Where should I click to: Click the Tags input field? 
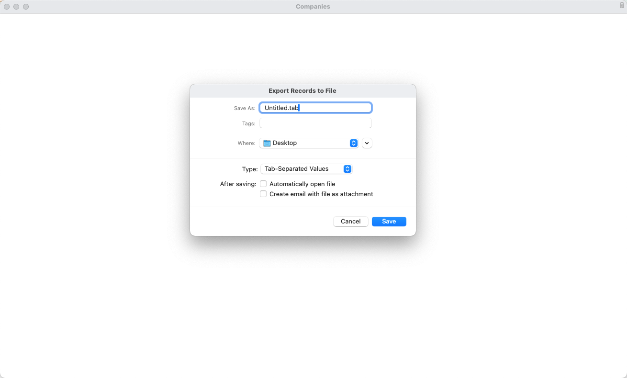[x=315, y=123]
